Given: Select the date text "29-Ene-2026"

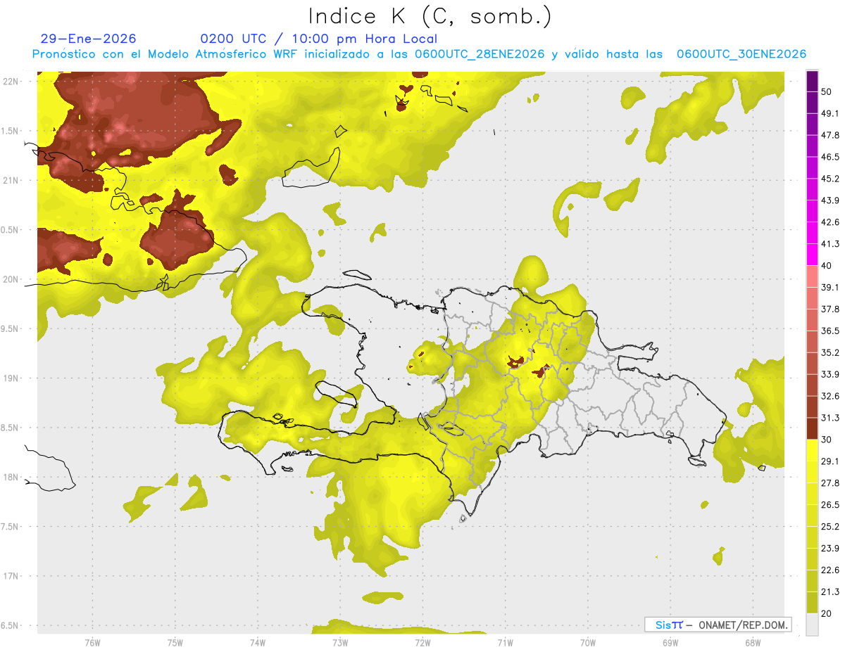Looking at the screenshot, I should pos(89,39).
